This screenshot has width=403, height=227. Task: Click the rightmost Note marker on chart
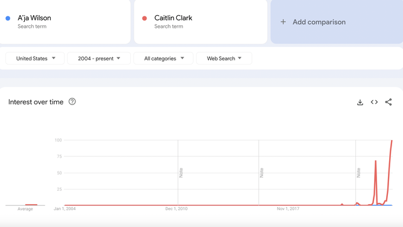358,173
